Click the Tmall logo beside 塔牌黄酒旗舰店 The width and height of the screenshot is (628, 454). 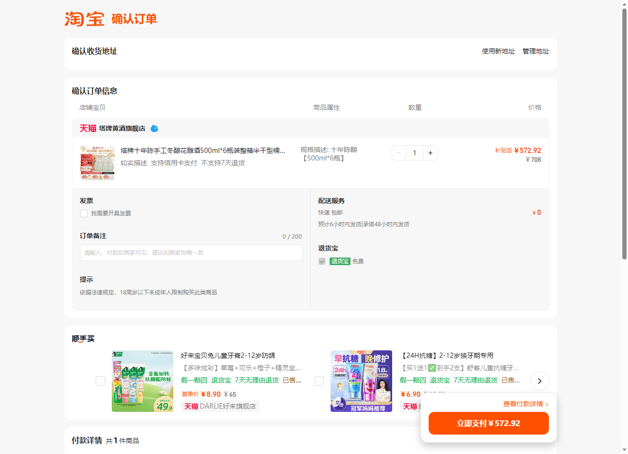[88, 128]
